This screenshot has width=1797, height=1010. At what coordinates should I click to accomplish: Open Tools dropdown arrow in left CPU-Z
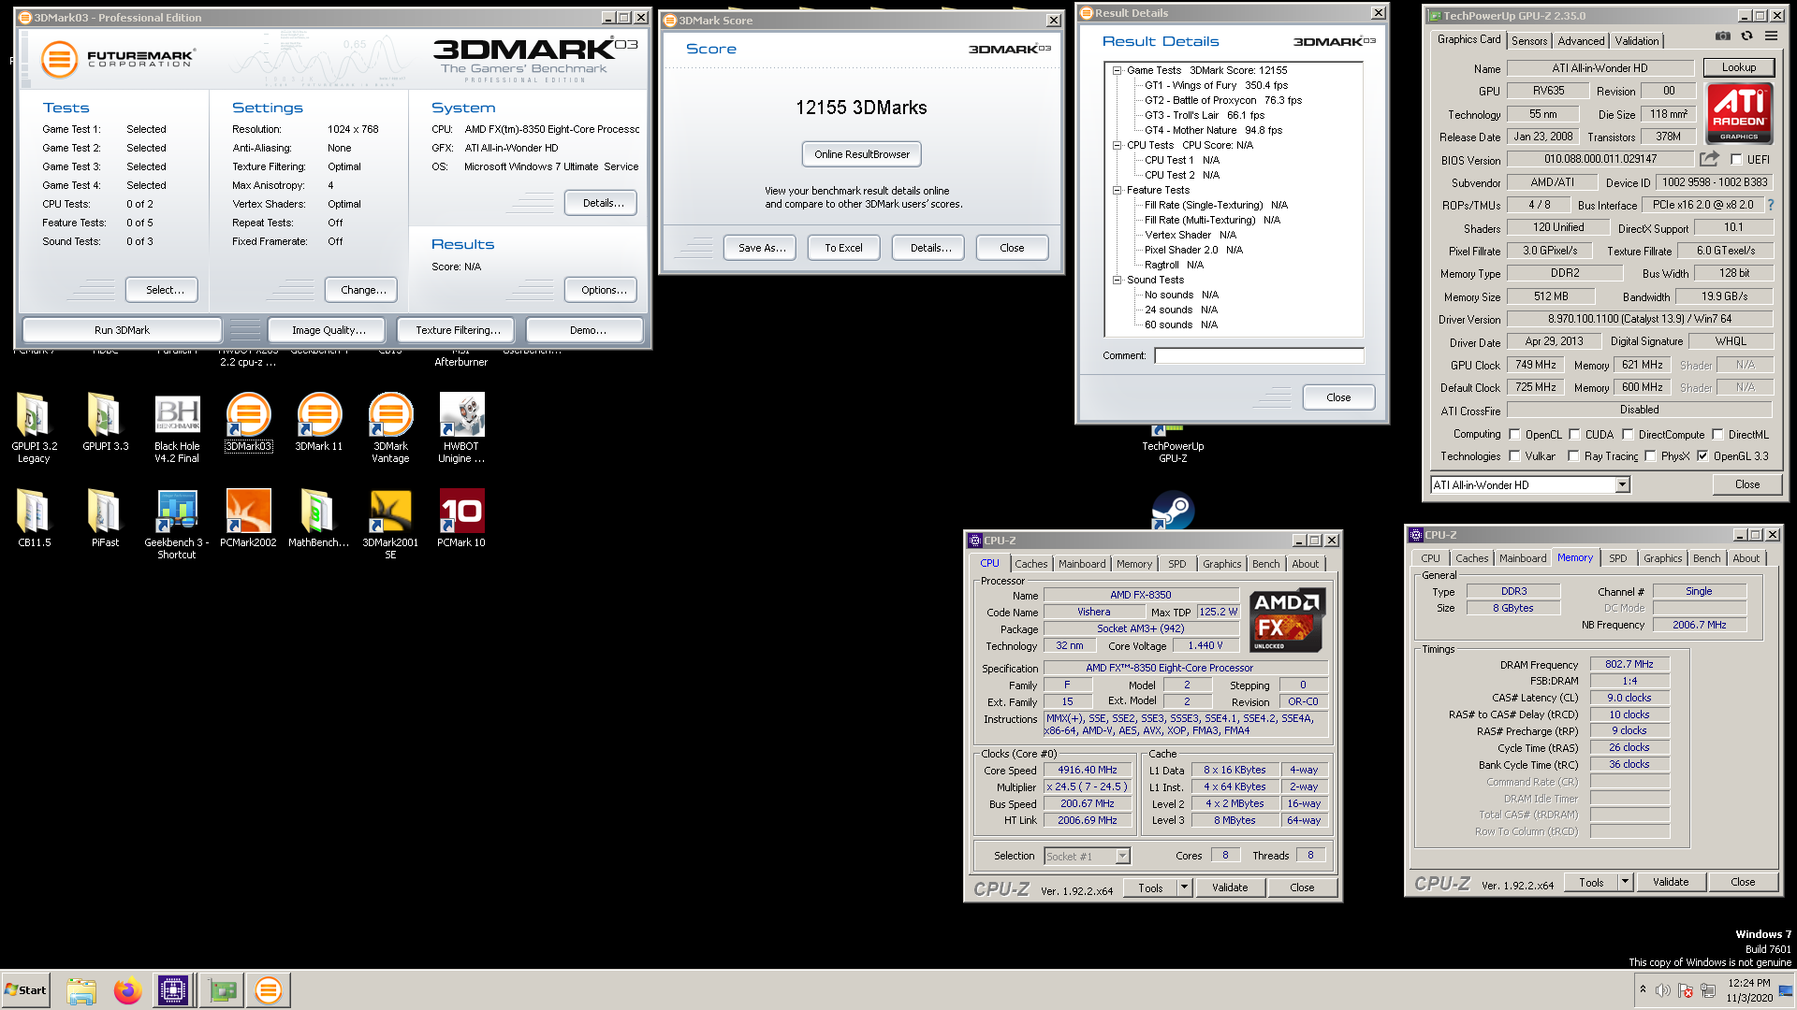(1184, 887)
